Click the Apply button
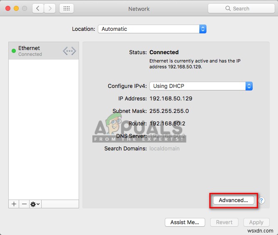The height and width of the screenshot is (235, 278). pyautogui.click(x=256, y=222)
